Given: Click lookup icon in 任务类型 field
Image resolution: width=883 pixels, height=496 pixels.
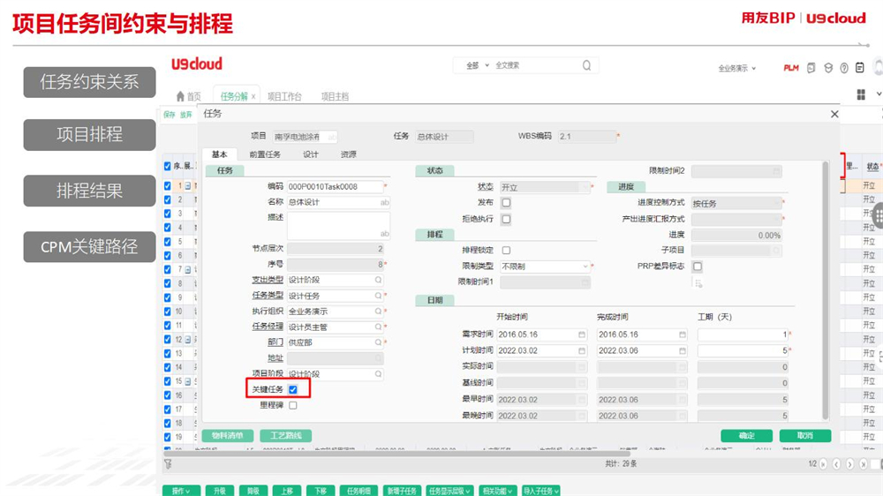Looking at the screenshot, I should 379,296.
